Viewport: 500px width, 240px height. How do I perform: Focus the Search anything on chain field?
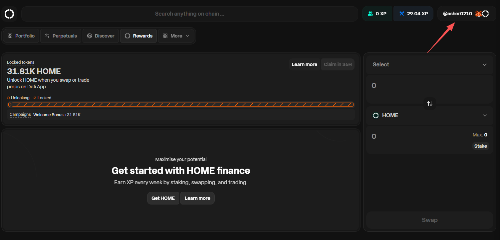(x=189, y=14)
